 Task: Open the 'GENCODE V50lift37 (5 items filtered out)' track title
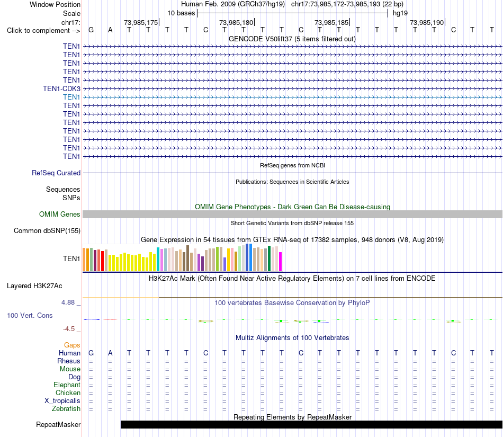coord(292,39)
